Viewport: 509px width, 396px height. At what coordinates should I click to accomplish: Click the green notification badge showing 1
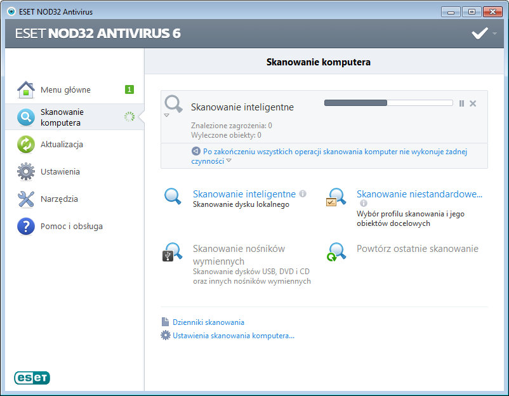[x=129, y=89]
